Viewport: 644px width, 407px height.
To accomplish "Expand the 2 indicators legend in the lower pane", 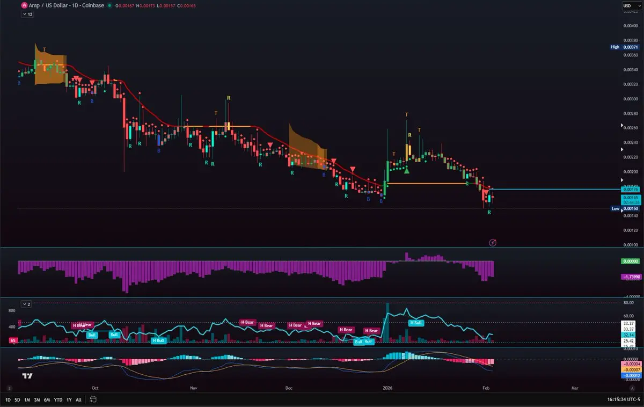I will point(26,304).
